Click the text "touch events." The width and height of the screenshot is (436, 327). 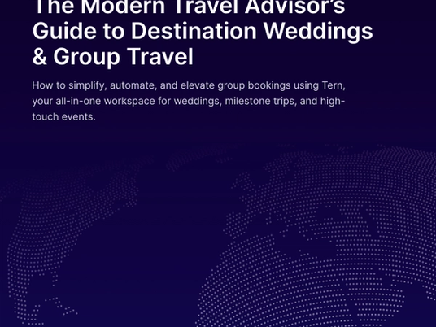[63, 116]
